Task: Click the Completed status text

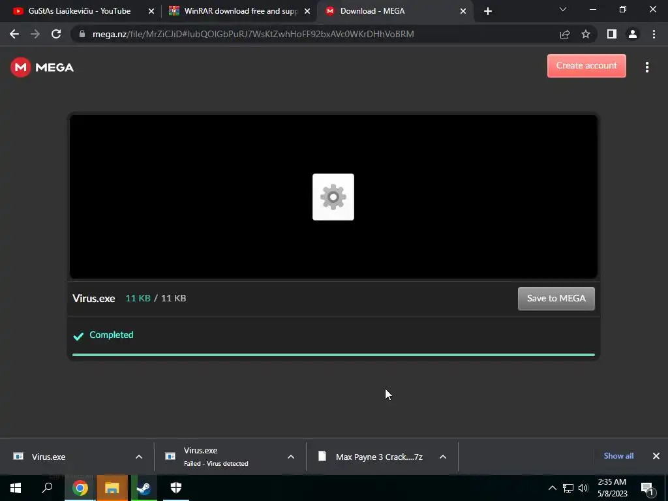Action: point(111,335)
